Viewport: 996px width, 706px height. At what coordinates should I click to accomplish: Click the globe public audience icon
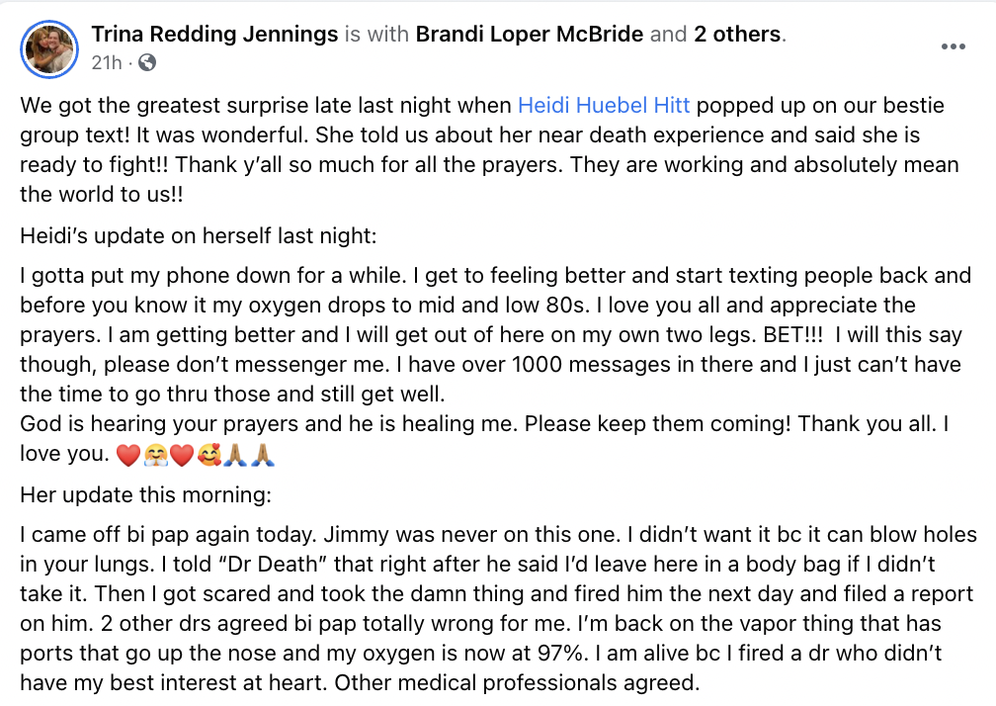[146, 62]
